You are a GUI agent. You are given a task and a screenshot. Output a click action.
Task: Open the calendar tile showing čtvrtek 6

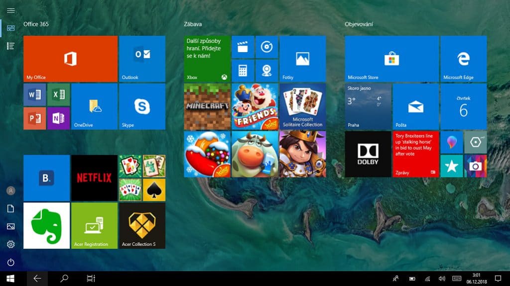464,106
